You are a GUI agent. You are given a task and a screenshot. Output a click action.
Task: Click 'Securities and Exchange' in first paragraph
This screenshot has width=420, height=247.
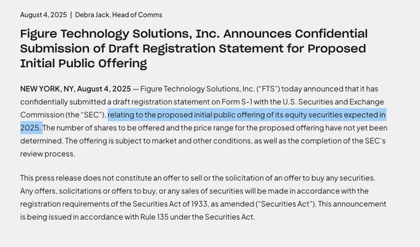coord(341,102)
